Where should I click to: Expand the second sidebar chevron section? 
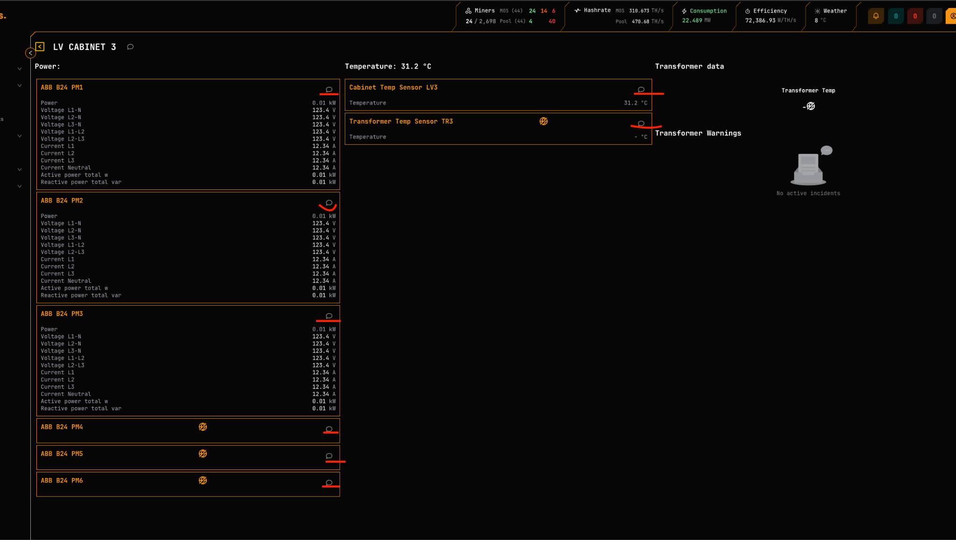point(20,85)
